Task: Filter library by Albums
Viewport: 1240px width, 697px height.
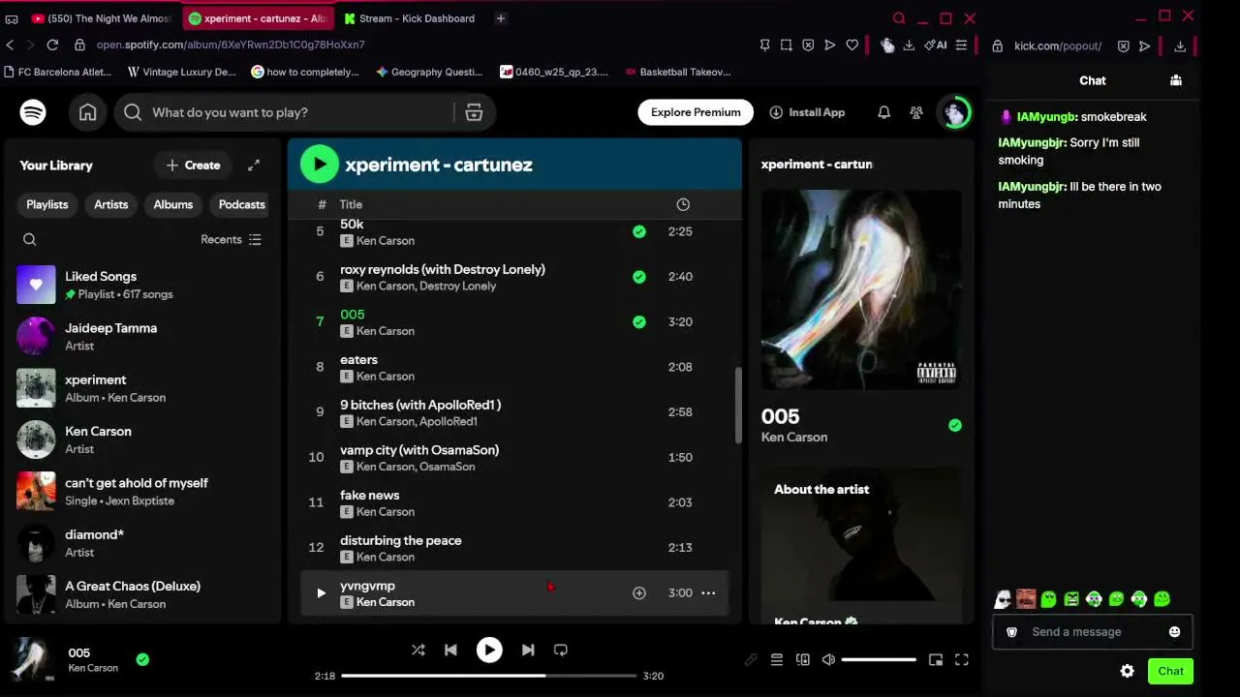Action: (x=173, y=204)
